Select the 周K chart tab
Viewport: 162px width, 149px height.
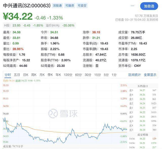34,75
